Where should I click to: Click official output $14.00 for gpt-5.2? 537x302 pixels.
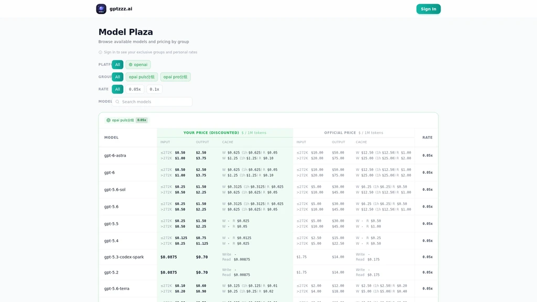coord(338,273)
